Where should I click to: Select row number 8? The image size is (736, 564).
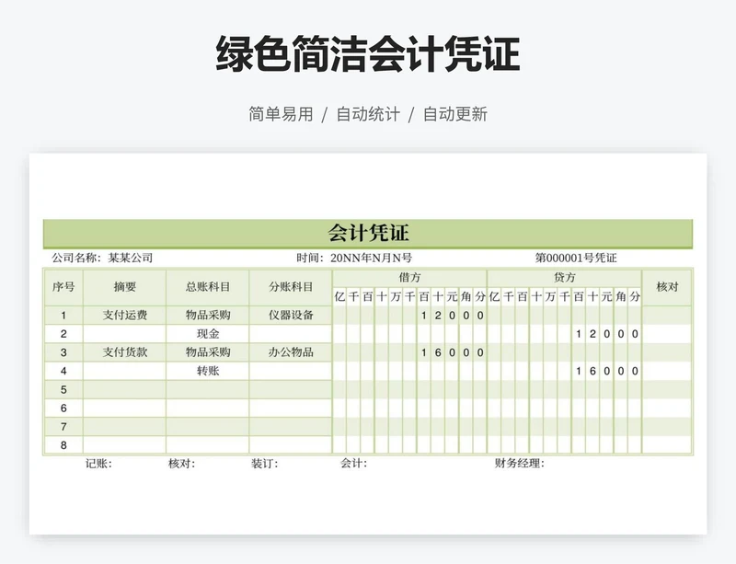coord(63,445)
